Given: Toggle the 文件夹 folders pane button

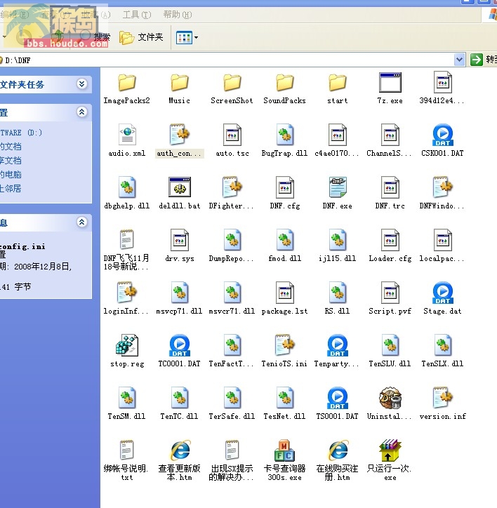Looking at the screenshot, I should [x=141, y=38].
